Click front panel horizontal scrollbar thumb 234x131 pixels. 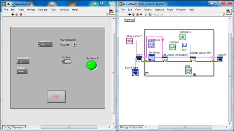point(69,127)
